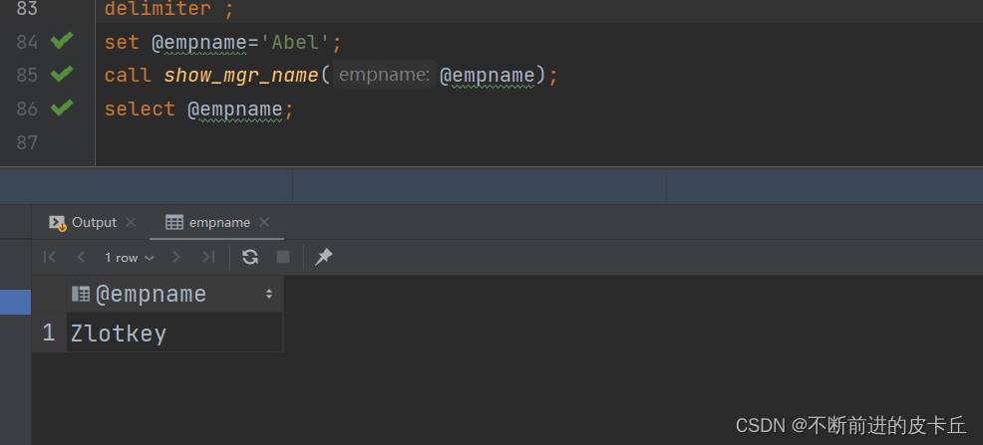Click the sort arrows on @empname column
The width and height of the screenshot is (983, 445).
(x=269, y=295)
